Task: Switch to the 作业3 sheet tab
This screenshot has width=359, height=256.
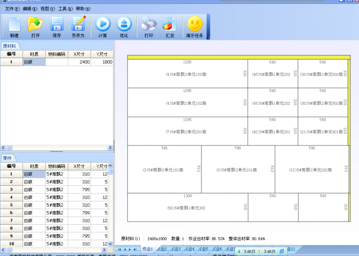Action: (x=176, y=249)
